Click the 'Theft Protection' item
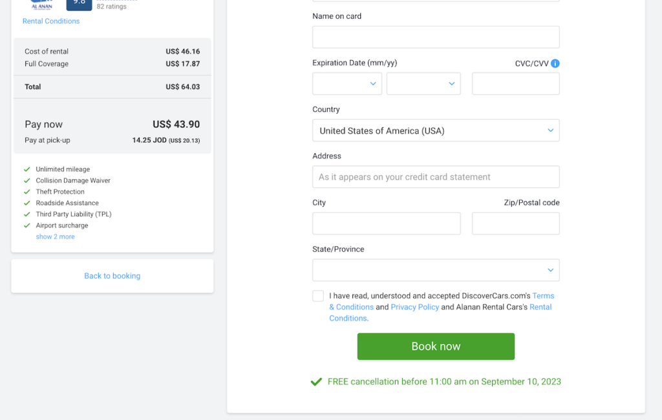 [60, 192]
